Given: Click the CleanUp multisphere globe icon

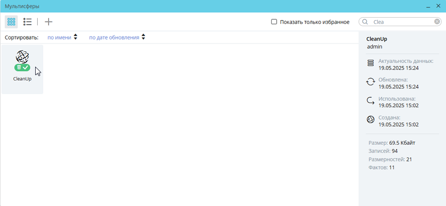Looking at the screenshot, I should point(22,57).
